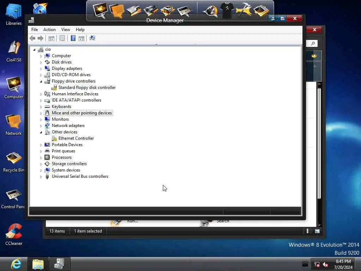
Task: Collapse the cio root node
Action: click(34, 49)
